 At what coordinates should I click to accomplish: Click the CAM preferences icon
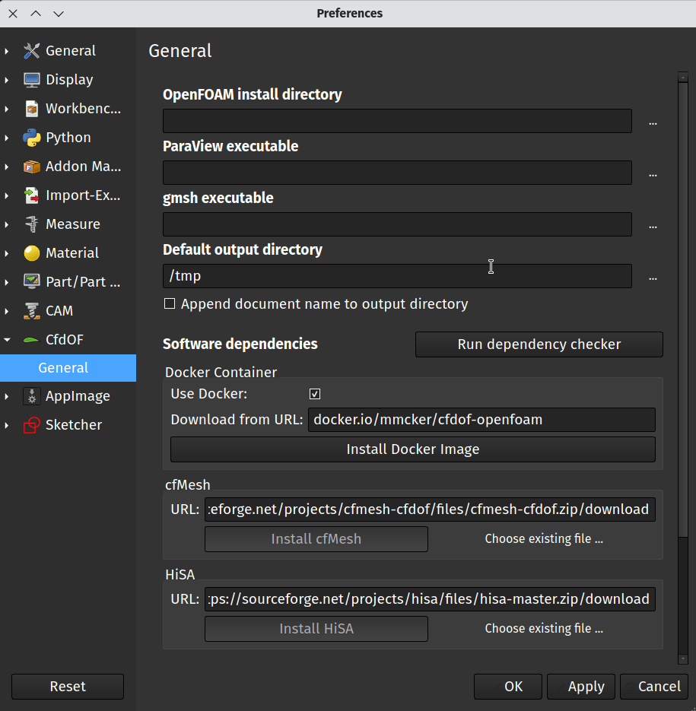31,310
